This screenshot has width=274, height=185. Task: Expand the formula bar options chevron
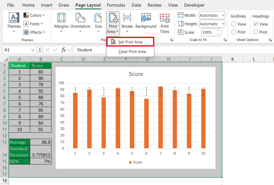(69, 50)
